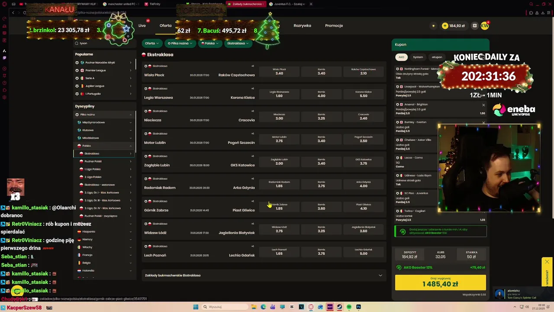
Task: Select Lechia Gdańsk odds 5.00
Action: [364, 252]
